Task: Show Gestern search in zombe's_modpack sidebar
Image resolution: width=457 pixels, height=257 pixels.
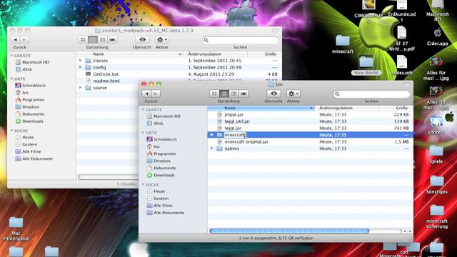Action: [29, 144]
